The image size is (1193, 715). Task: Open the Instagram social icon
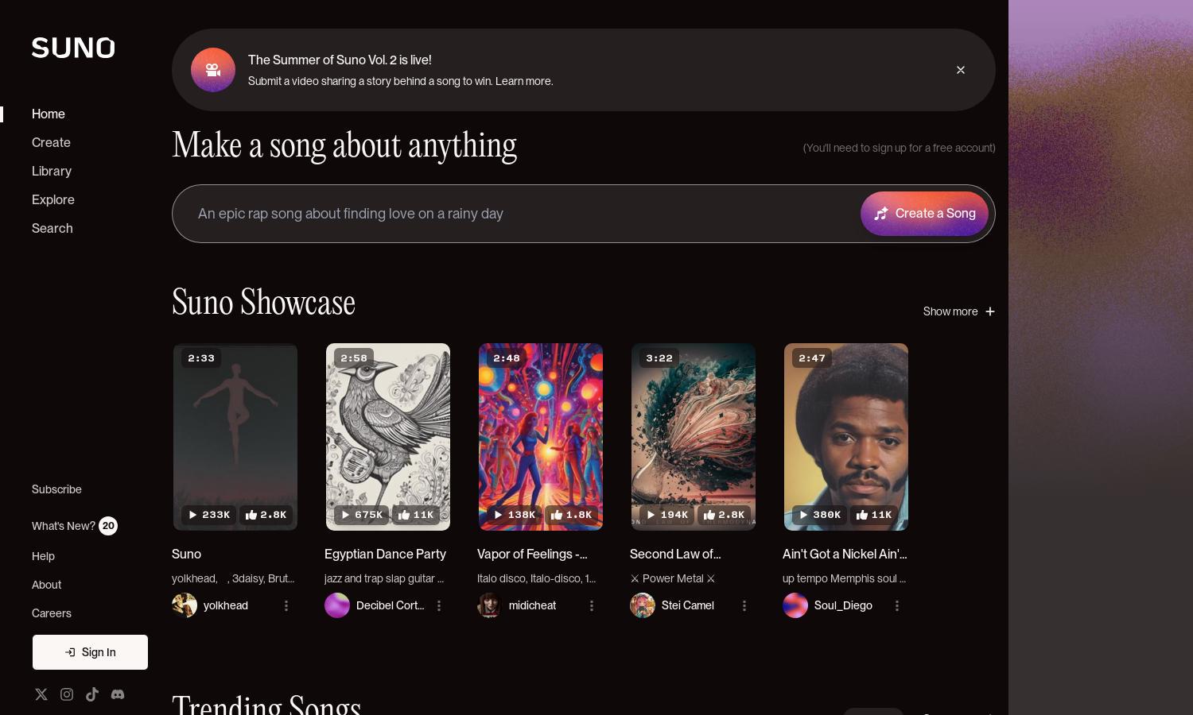point(67,694)
